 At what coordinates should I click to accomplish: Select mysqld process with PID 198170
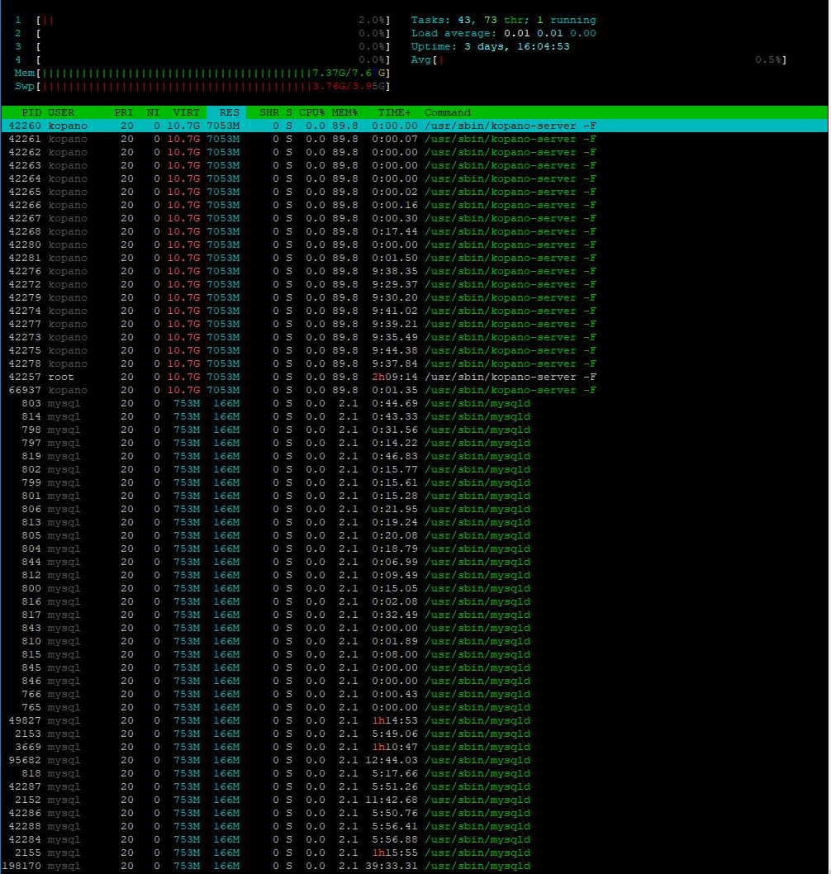415,866
